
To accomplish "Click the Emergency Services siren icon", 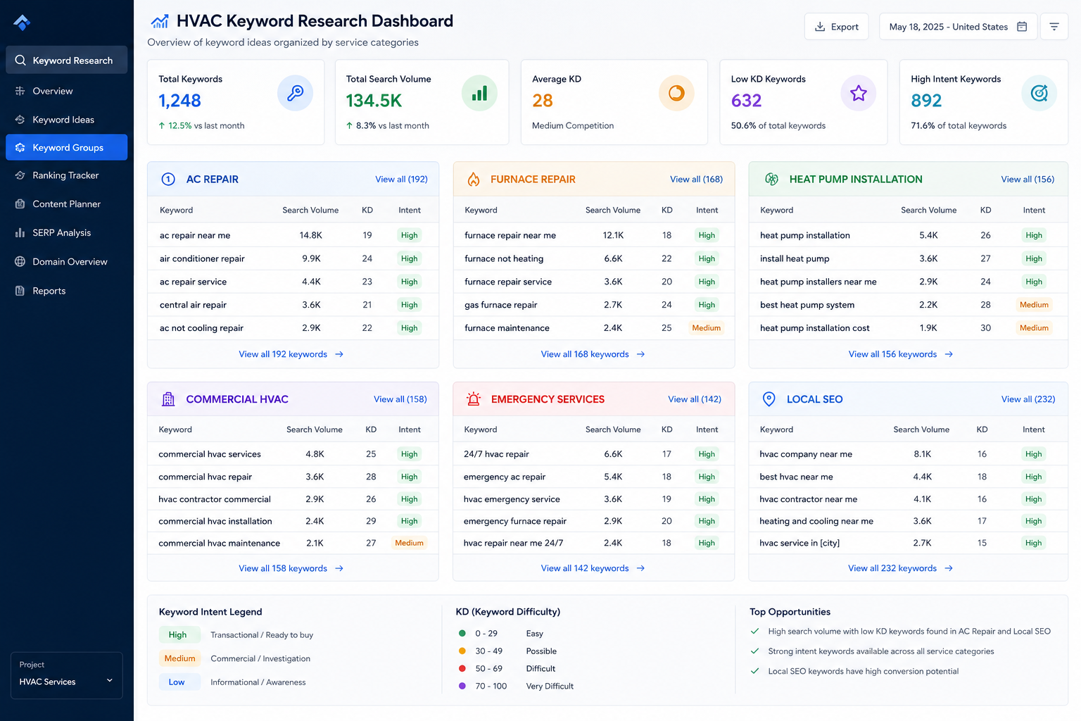I will [x=474, y=399].
